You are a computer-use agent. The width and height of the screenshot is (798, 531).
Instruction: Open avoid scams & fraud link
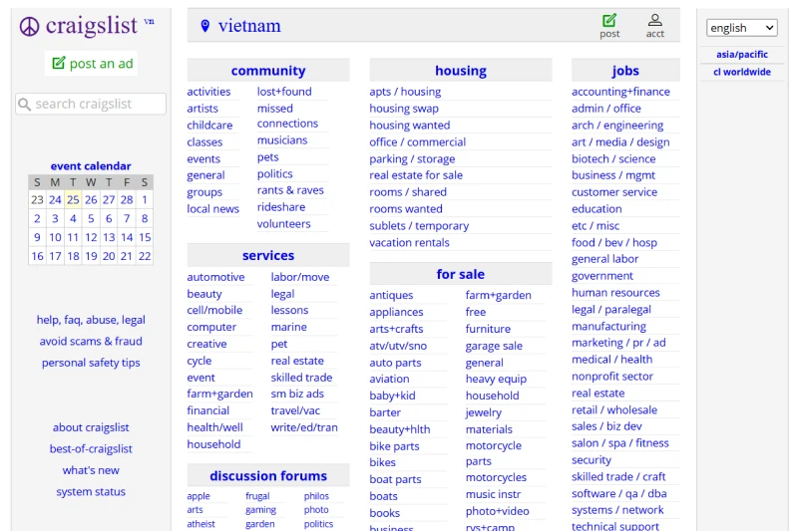point(91,341)
